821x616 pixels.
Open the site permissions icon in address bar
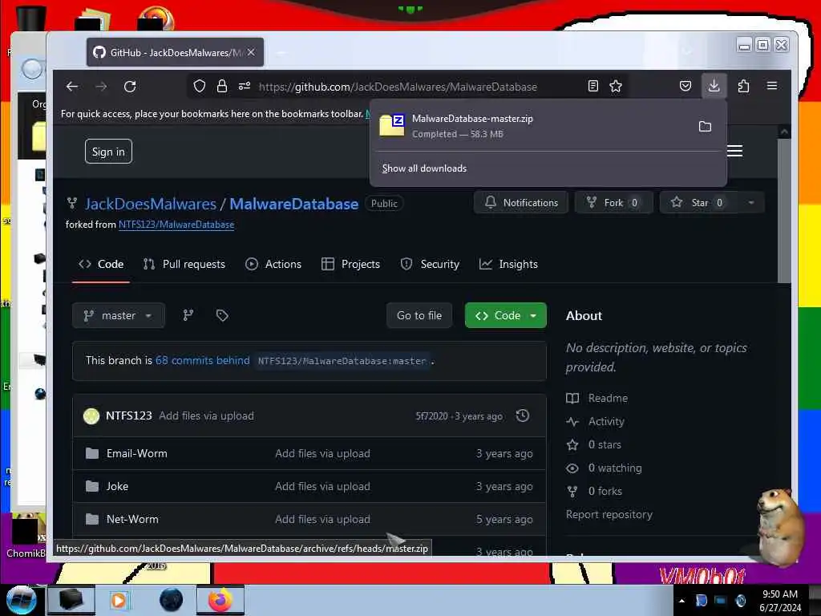point(245,86)
